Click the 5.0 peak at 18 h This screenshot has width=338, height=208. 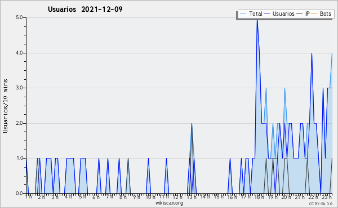[x=257, y=20]
